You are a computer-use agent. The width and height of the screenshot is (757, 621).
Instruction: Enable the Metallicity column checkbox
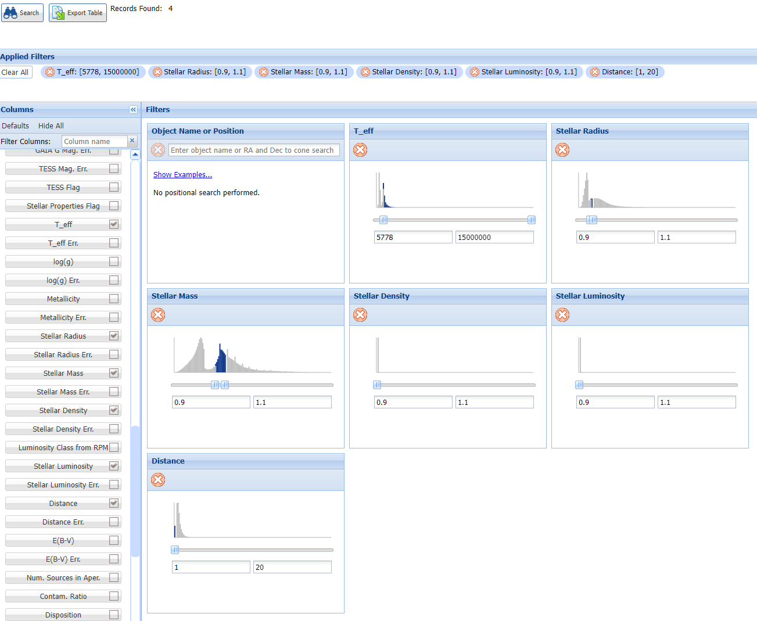(113, 299)
